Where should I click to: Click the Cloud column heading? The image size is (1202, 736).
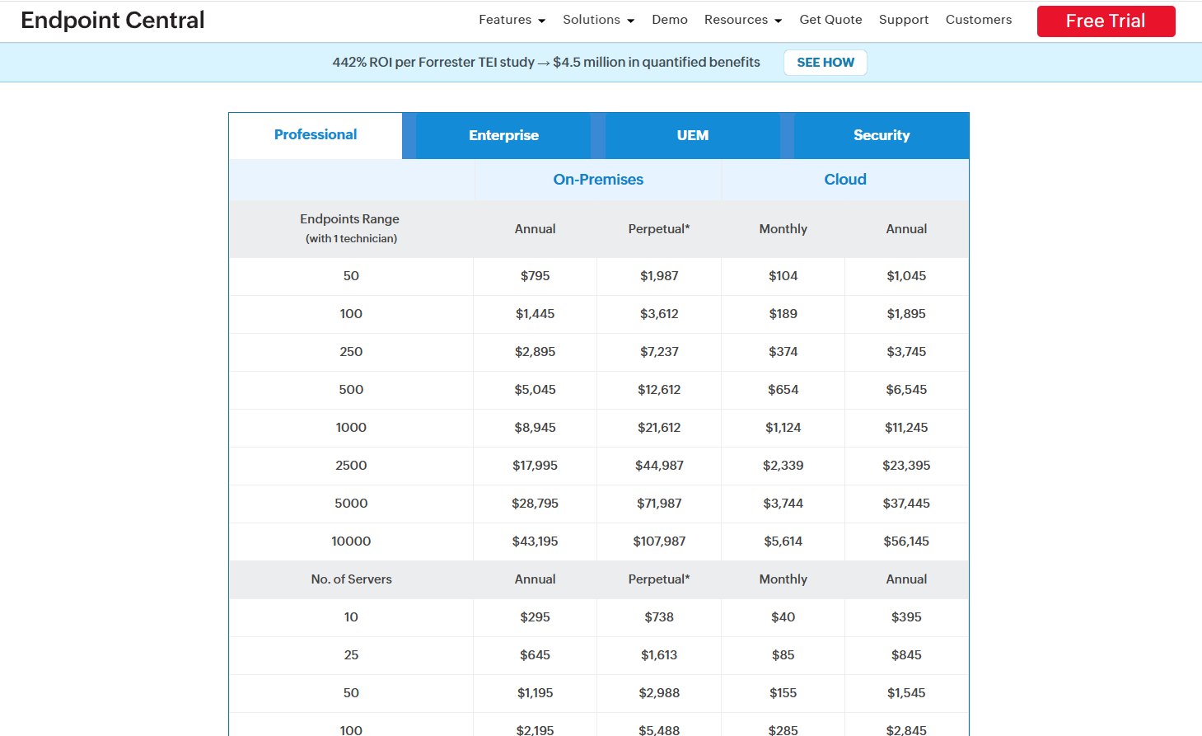pyautogui.click(x=844, y=180)
